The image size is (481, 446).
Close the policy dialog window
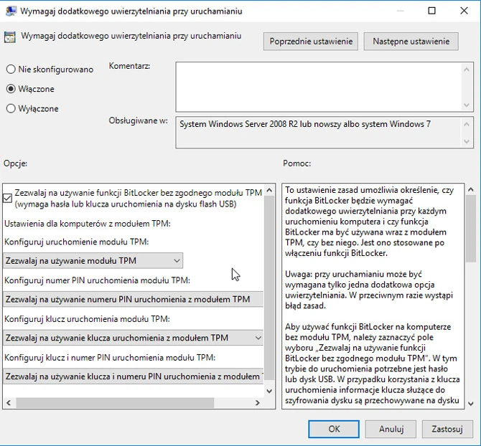click(464, 11)
